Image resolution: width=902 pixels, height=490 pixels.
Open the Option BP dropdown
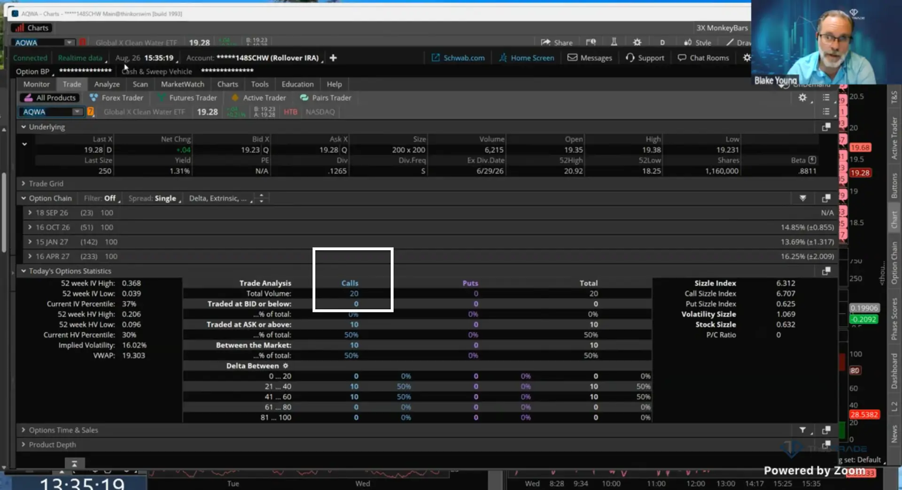coord(35,71)
